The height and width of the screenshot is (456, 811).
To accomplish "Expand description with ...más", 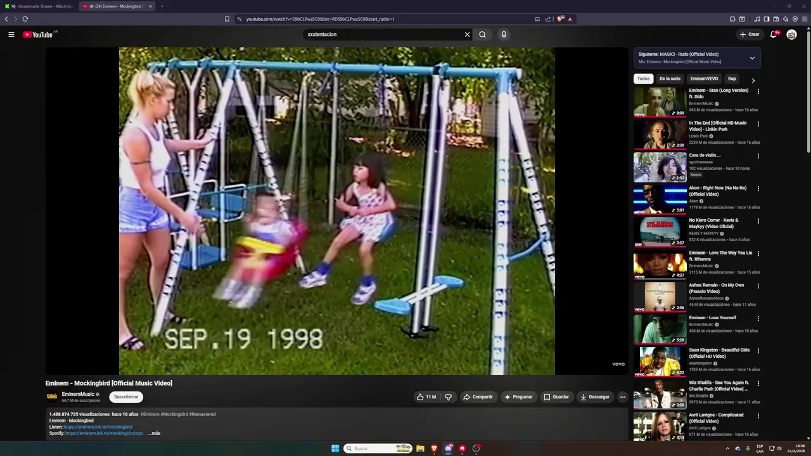I will [154, 433].
